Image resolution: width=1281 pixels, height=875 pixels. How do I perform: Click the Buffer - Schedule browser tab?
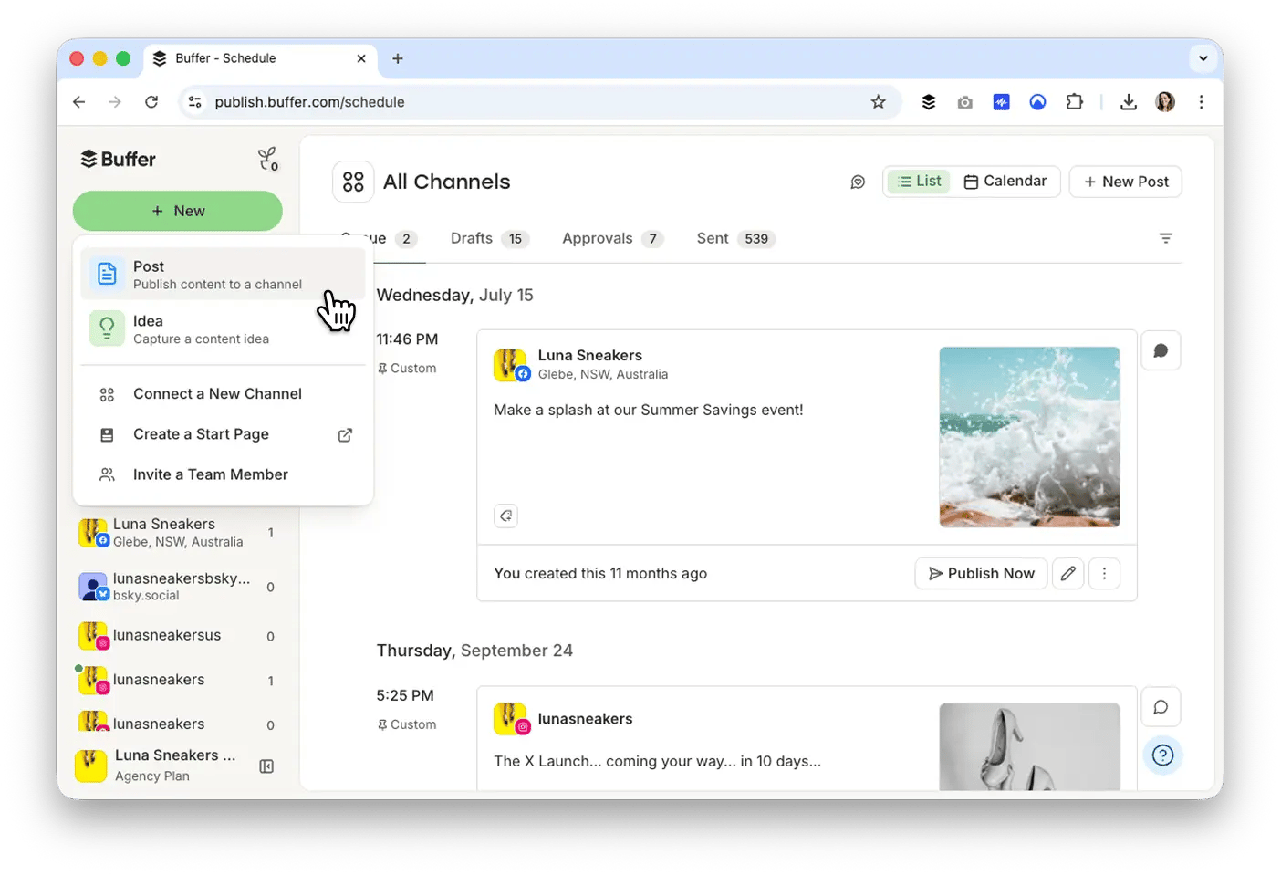coord(260,58)
